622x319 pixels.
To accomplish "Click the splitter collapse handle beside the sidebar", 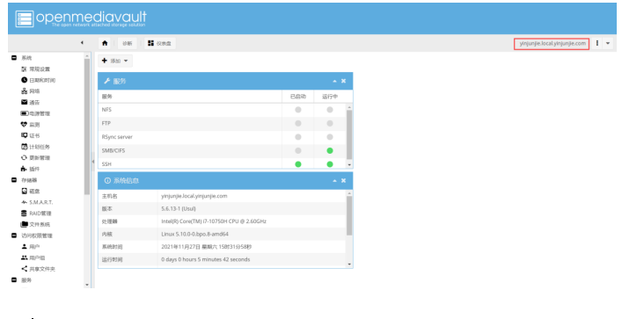I will point(93,162).
